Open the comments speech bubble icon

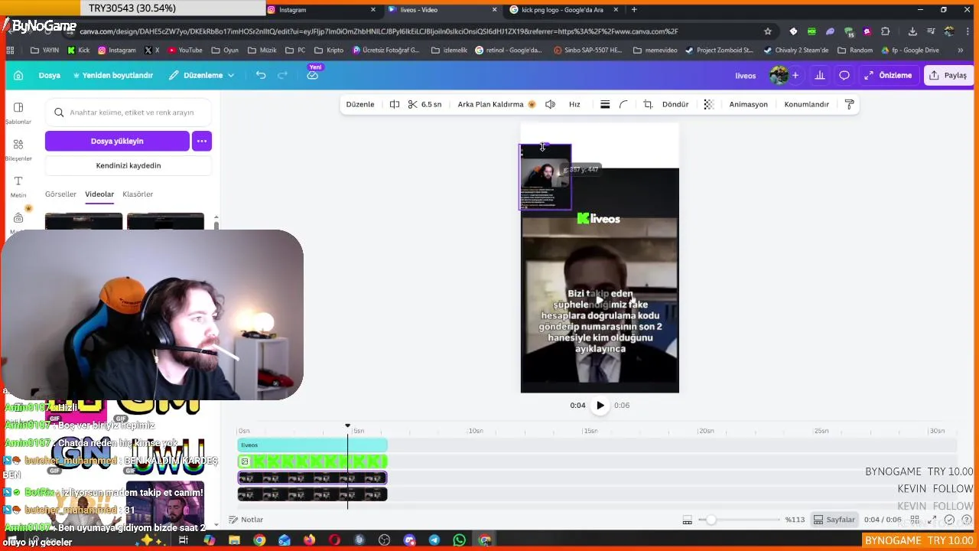[844, 75]
